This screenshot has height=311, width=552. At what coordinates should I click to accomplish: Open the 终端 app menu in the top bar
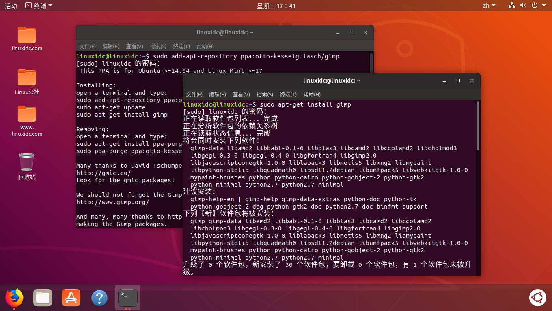point(39,6)
